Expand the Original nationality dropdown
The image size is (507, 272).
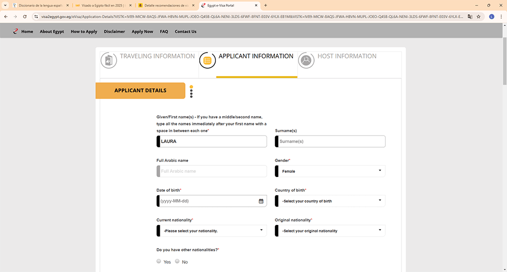pos(330,231)
